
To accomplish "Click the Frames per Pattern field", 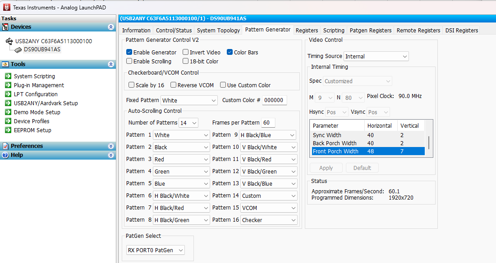I will click(x=268, y=123).
